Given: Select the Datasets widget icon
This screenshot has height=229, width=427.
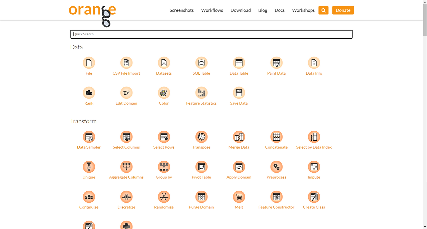Looking at the screenshot, I should pyautogui.click(x=164, y=63).
